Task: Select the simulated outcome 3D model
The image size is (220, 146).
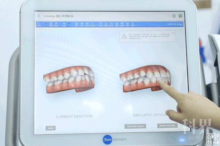Action: tap(145, 78)
